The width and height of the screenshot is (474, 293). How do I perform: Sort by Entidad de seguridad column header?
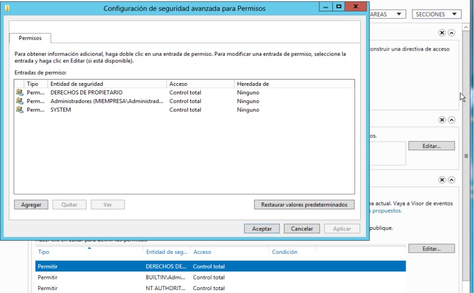pos(108,84)
